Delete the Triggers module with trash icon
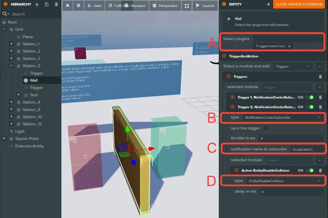 coord(320,77)
